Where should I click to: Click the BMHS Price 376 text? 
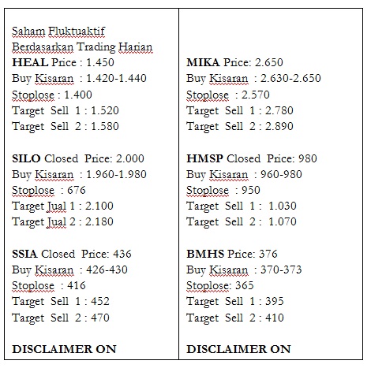coord(232,254)
